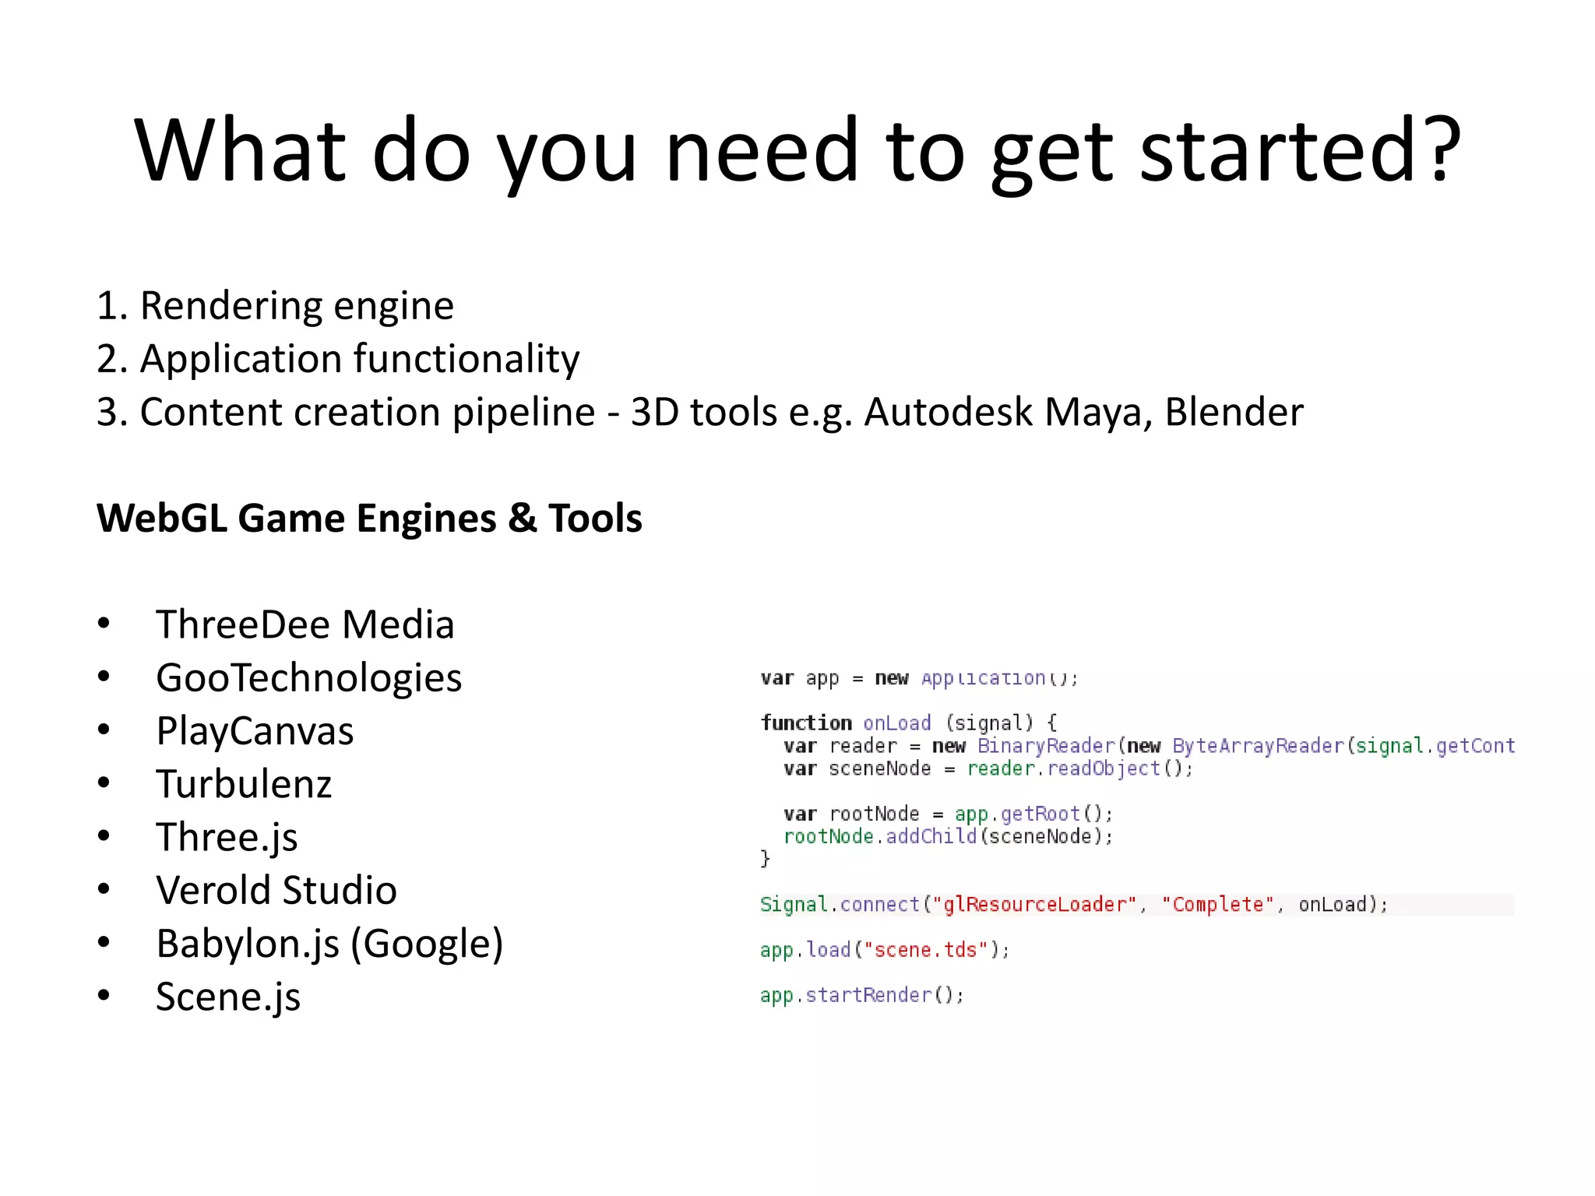Click code line 'app.load("scene.tds");'

(885, 950)
